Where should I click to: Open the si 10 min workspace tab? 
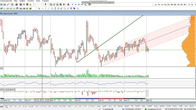(x=92, y=106)
